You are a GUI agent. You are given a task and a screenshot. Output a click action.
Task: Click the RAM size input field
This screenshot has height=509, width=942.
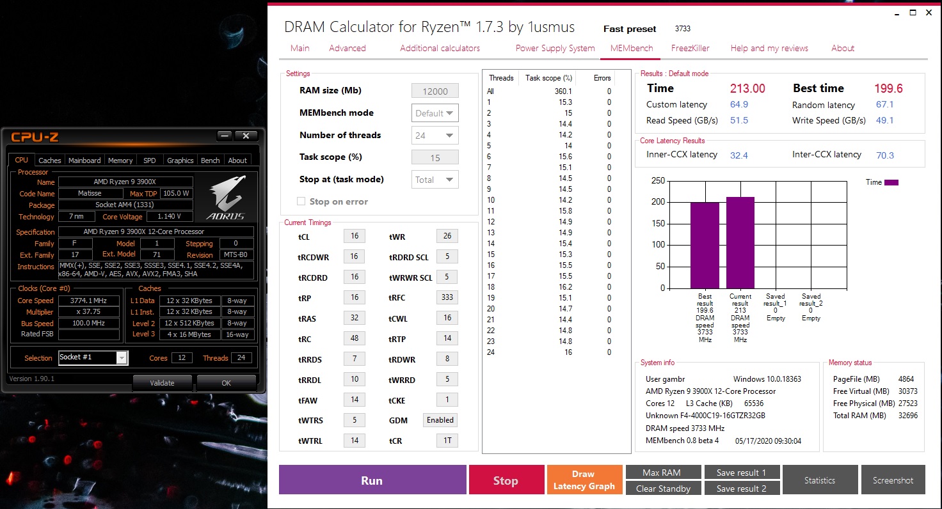[435, 91]
